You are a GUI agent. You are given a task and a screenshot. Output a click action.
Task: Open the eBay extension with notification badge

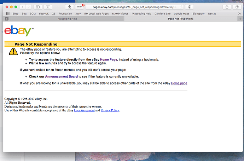pos(80,7)
